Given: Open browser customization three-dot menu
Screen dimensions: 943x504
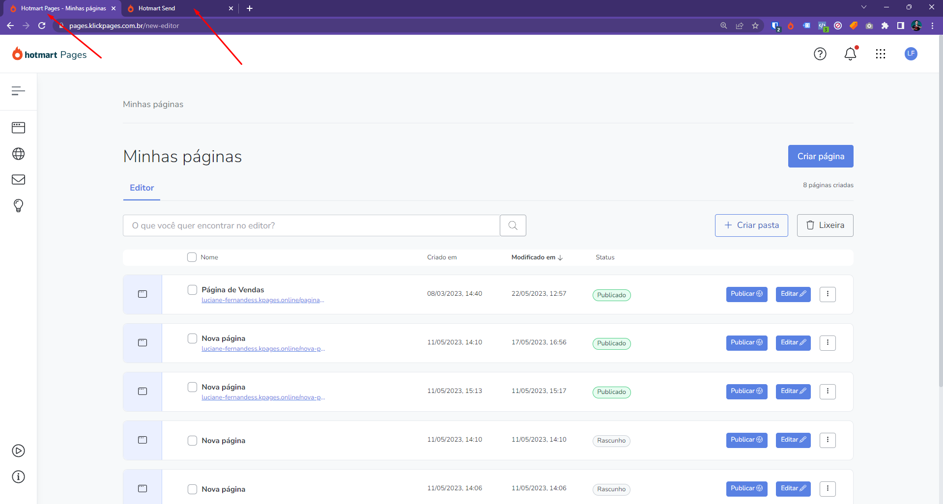Looking at the screenshot, I should (x=933, y=26).
